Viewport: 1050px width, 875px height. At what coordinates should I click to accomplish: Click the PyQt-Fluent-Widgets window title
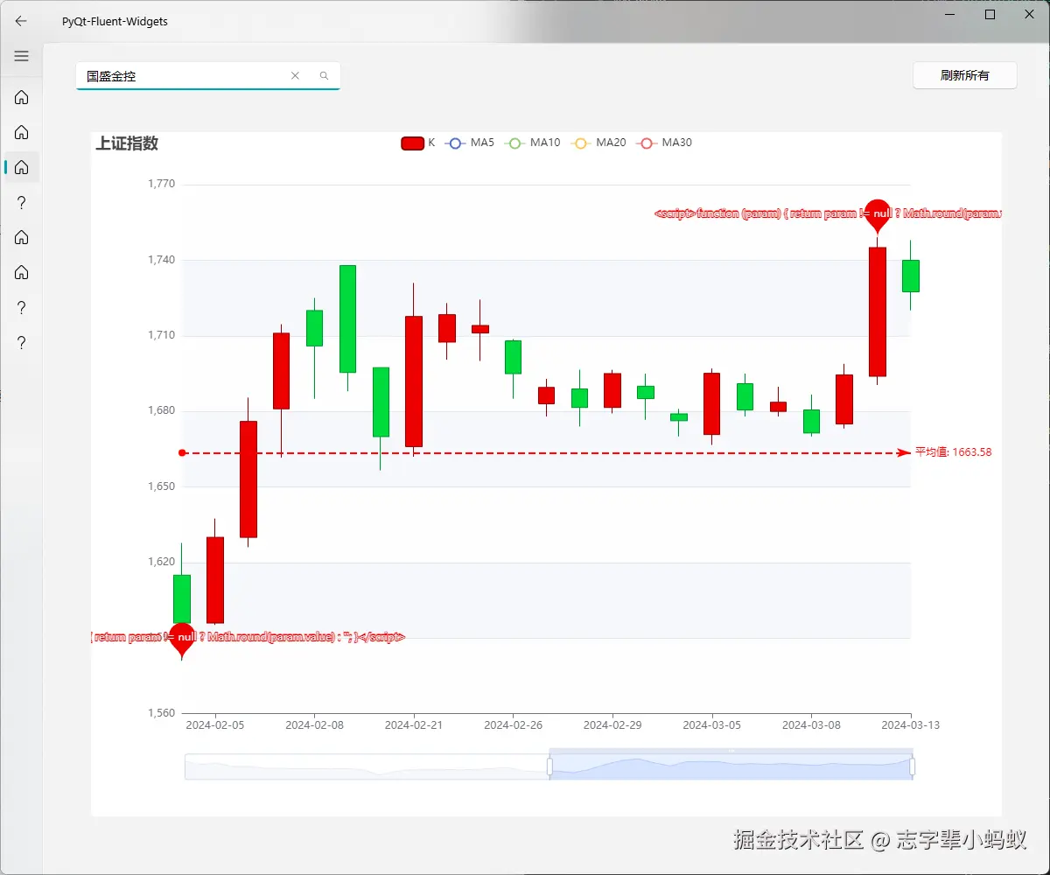pyautogui.click(x=115, y=21)
